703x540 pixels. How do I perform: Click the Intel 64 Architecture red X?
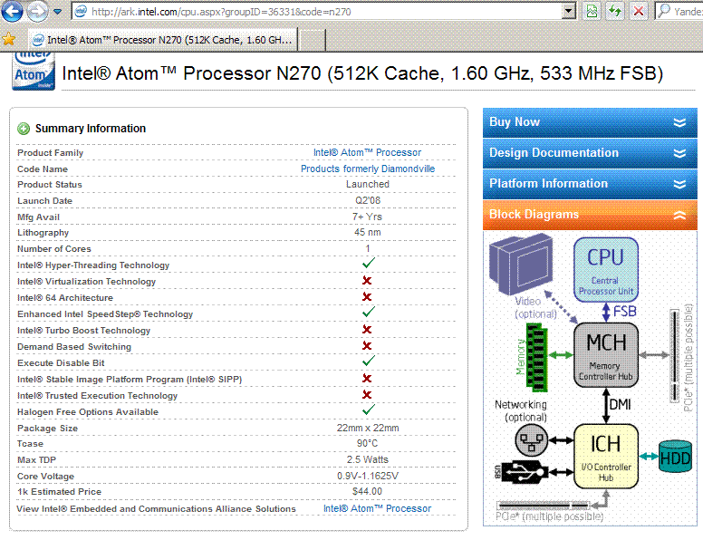click(367, 297)
